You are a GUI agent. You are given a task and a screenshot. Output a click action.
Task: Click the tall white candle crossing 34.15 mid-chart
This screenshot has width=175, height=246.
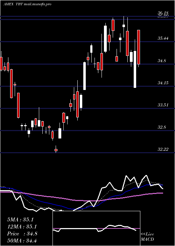84,76
